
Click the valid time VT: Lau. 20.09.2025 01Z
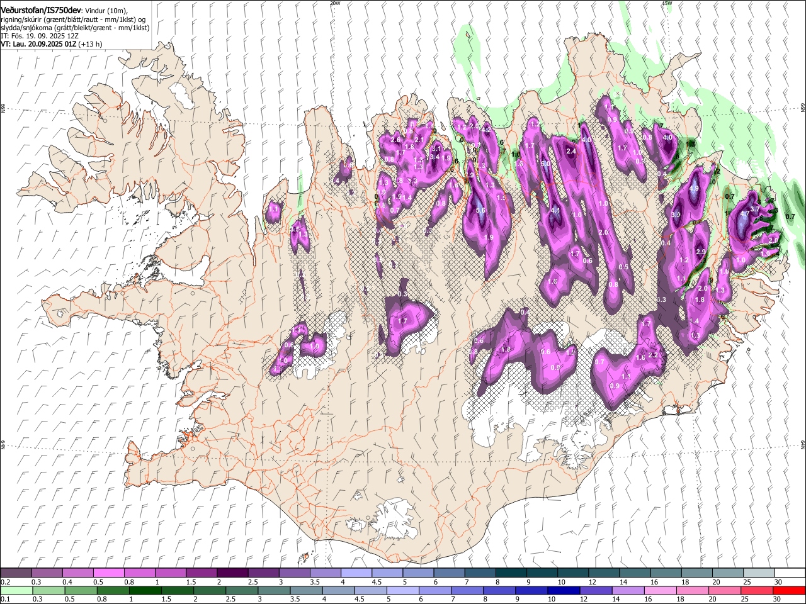[x=39, y=44]
